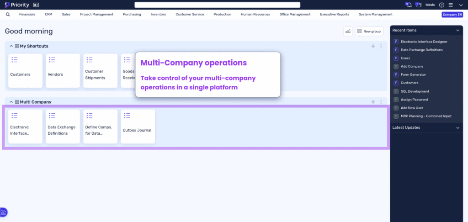
Task: Collapse the Multi Company group
Action: (x=11, y=102)
